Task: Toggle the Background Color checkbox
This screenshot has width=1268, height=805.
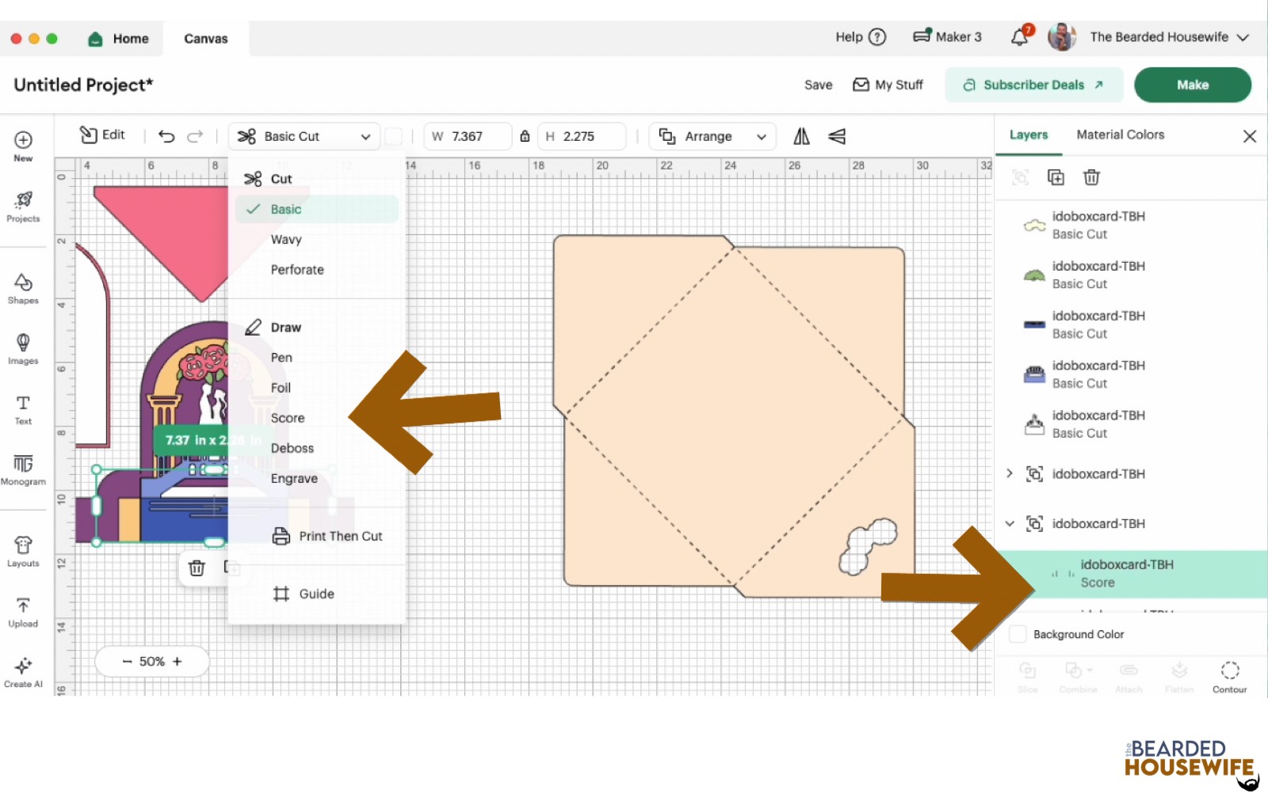Action: [1018, 634]
